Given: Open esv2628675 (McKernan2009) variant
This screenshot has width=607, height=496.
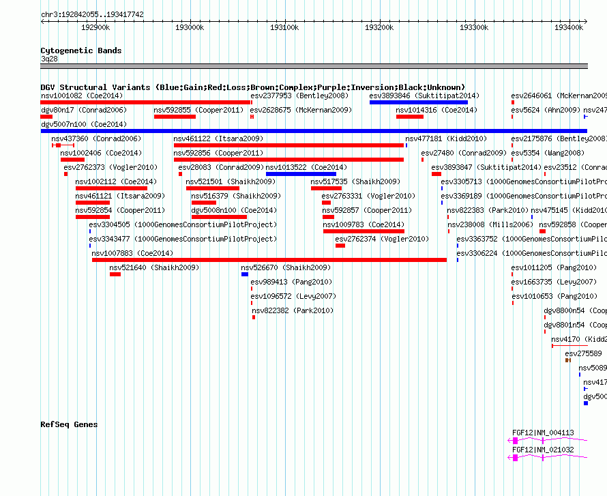Looking at the screenshot, I should tap(301, 110).
